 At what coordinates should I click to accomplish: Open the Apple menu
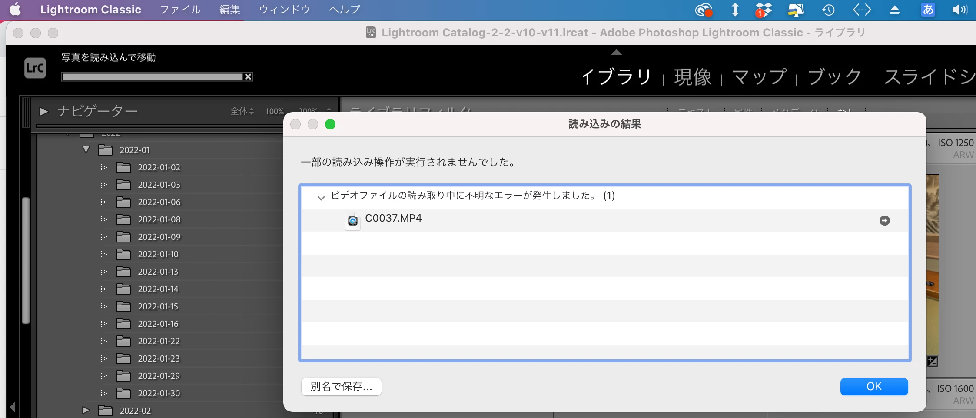(15, 9)
